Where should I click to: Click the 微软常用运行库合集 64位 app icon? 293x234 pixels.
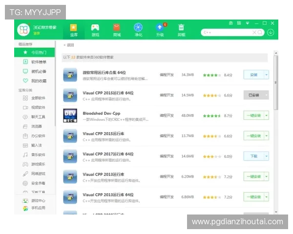(70, 75)
